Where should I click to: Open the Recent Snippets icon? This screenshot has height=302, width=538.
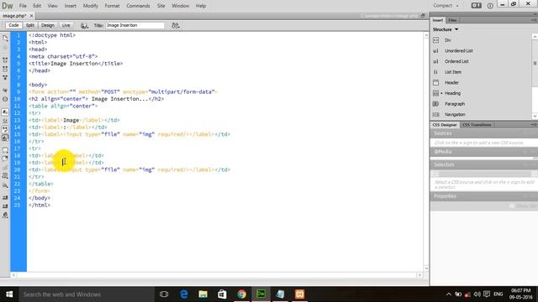[5, 176]
